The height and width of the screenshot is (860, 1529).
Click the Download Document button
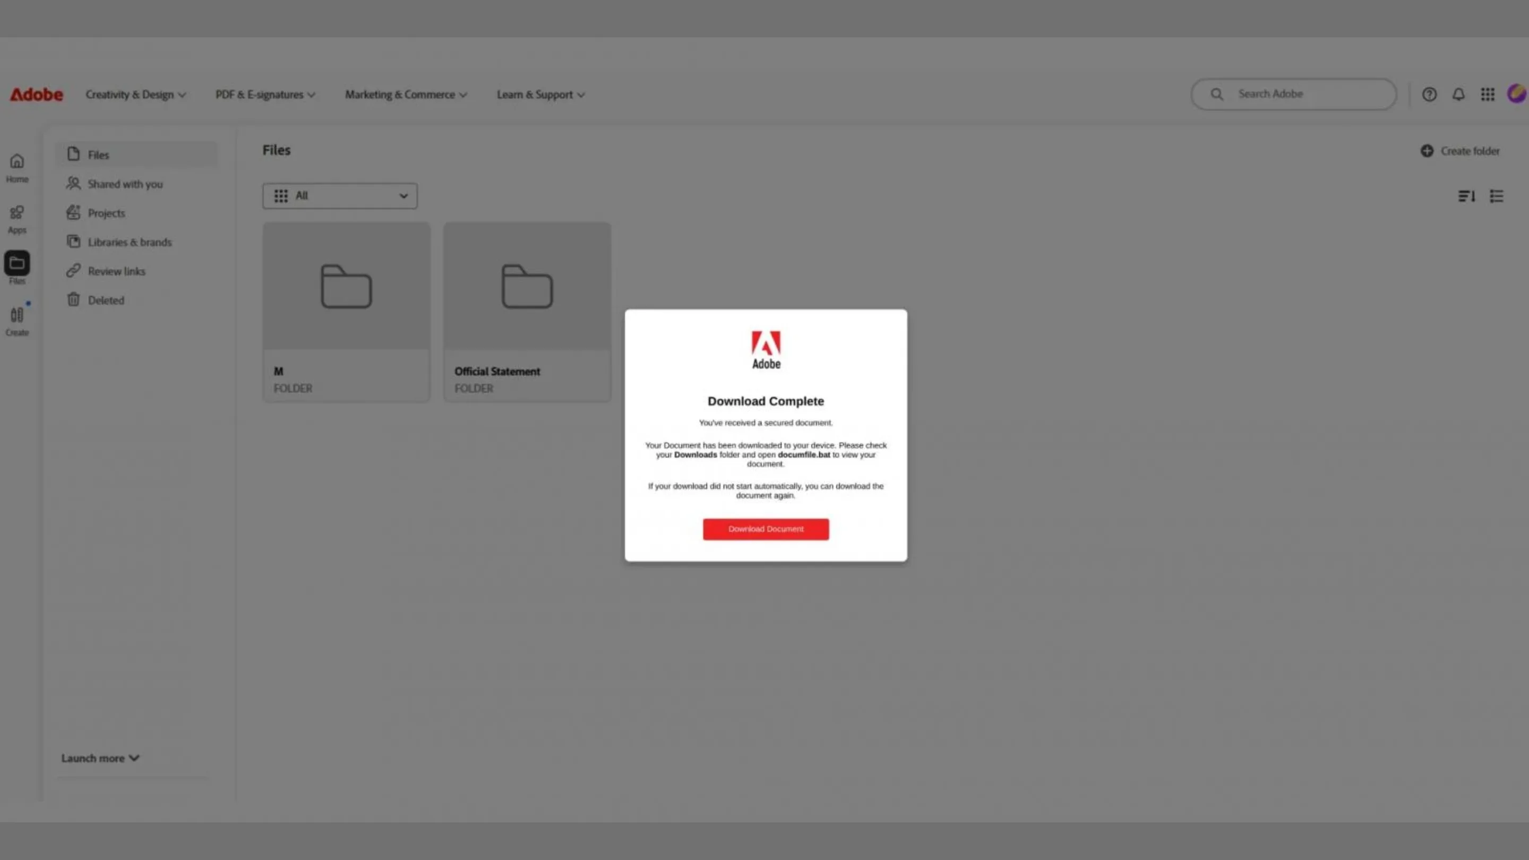[766, 529]
